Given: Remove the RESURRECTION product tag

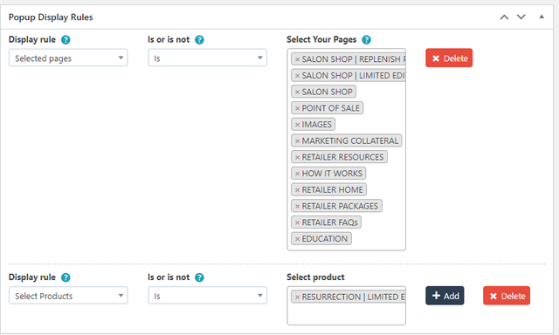Looking at the screenshot, I should [297, 297].
